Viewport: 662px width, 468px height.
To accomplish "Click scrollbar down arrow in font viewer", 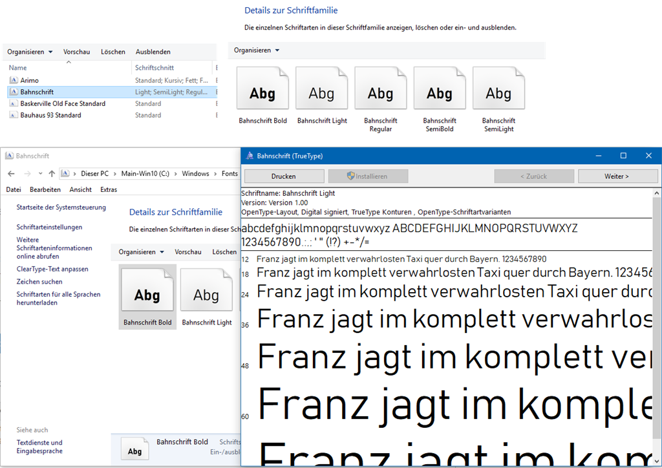I will point(657,461).
